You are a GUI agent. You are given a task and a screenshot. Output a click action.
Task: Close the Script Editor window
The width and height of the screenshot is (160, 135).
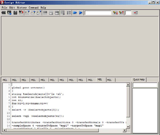click(x=157, y=3)
